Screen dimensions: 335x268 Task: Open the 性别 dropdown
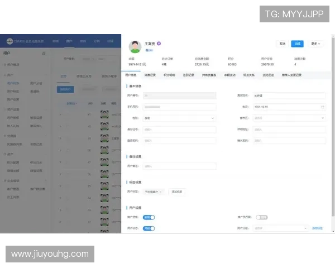tap(179, 118)
